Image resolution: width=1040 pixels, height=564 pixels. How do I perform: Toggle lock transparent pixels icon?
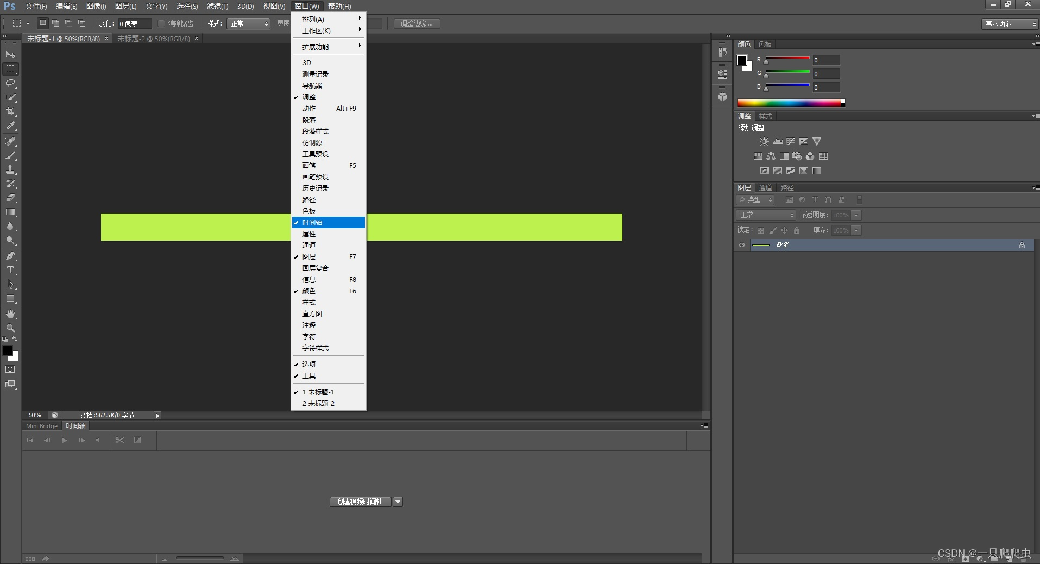[760, 230]
